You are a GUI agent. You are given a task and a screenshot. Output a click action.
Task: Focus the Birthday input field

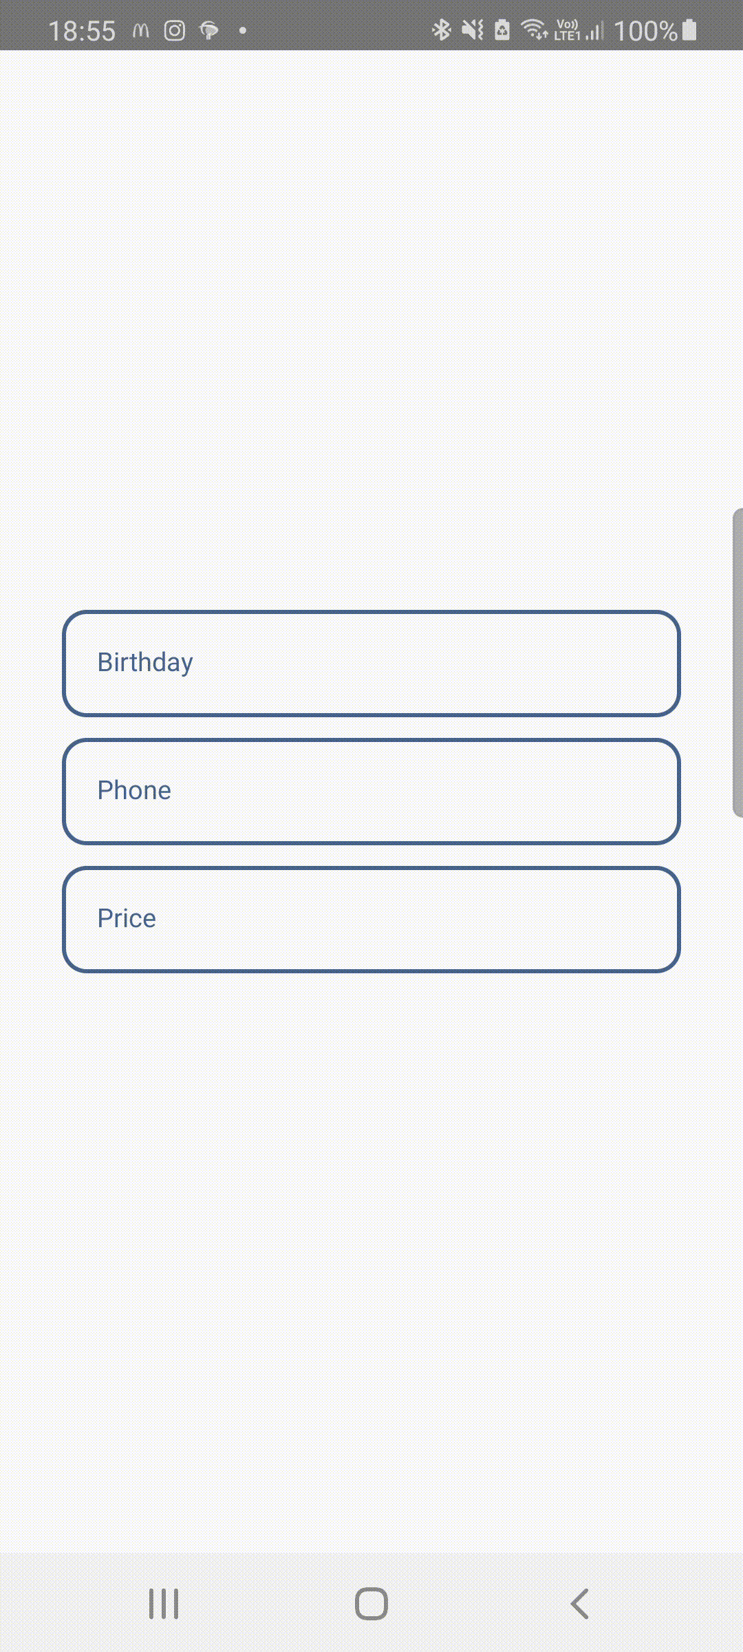[x=371, y=663]
